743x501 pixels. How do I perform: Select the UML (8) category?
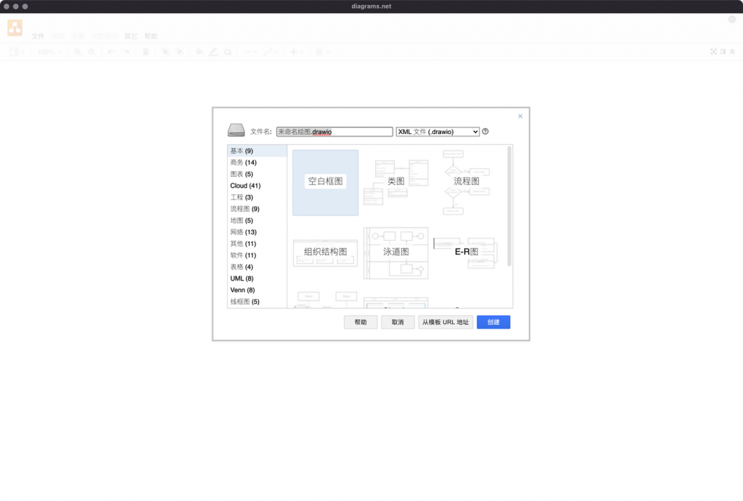pyautogui.click(x=242, y=278)
